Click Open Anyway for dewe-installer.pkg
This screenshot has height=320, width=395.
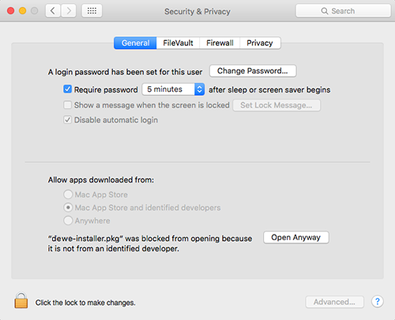click(x=296, y=237)
